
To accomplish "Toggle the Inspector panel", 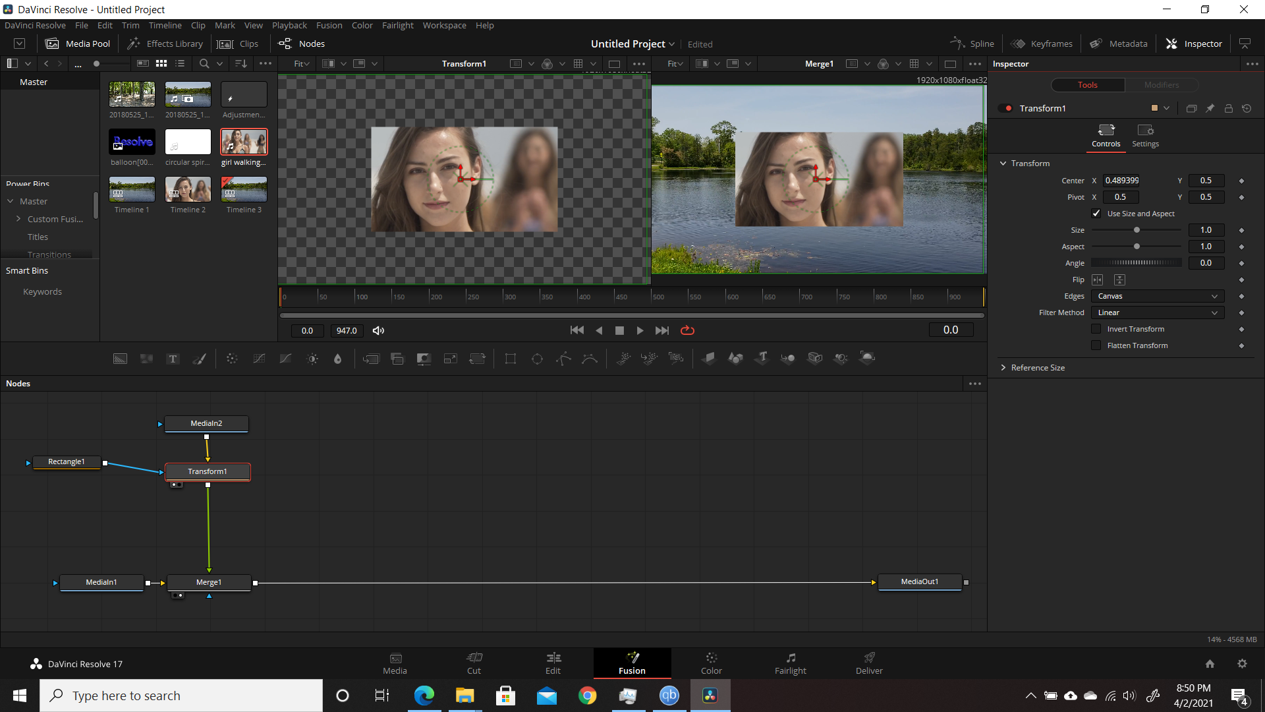I will 1194,44.
